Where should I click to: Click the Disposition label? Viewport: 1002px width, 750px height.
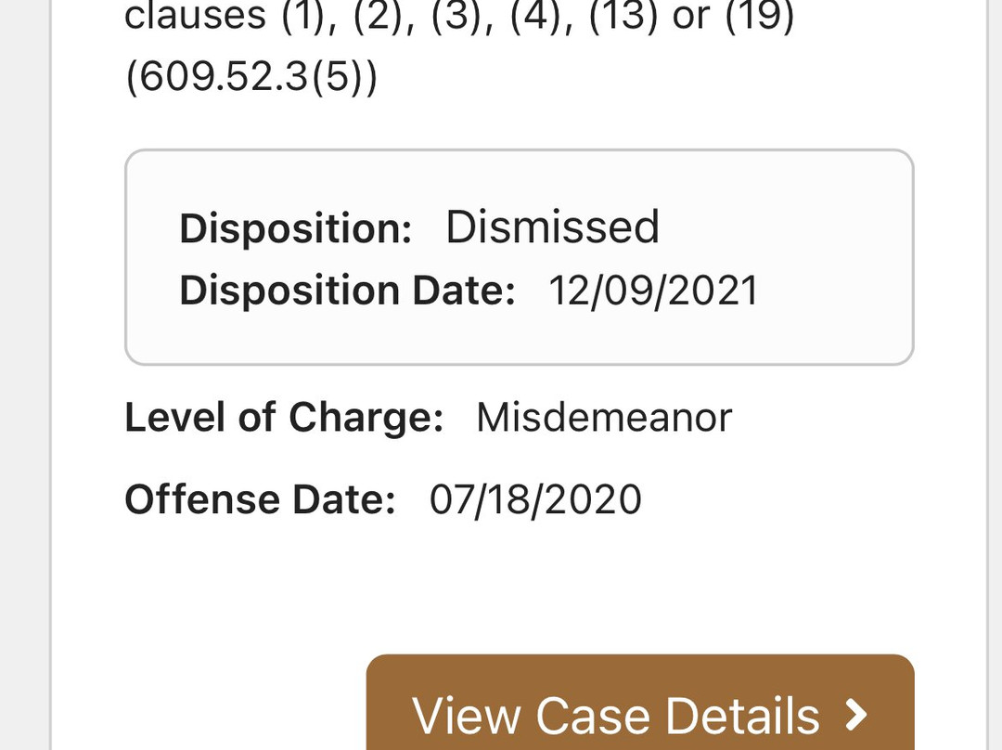pyautogui.click(x=295, y=228)
